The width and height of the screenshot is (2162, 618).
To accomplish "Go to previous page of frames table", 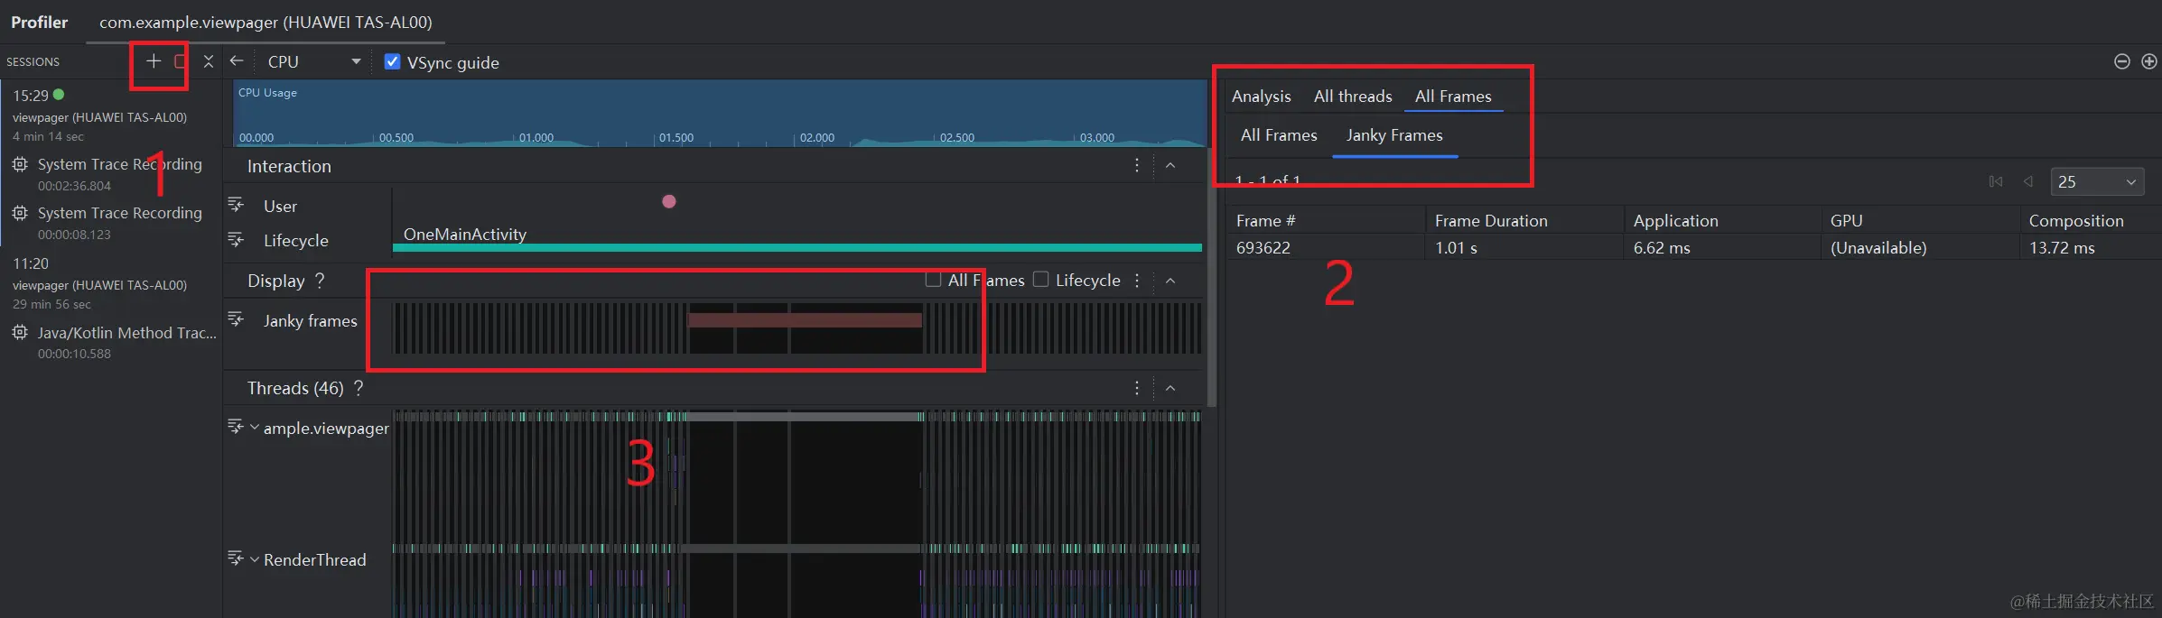I will (2028, 181).
